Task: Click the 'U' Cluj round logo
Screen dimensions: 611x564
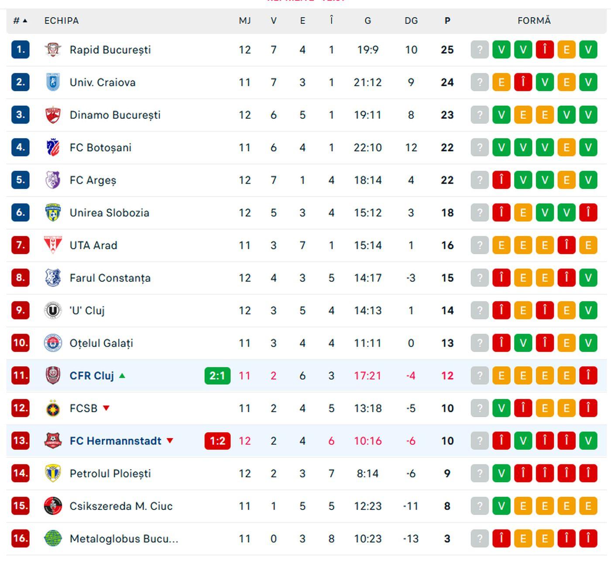Action: (x=53, y=311)
